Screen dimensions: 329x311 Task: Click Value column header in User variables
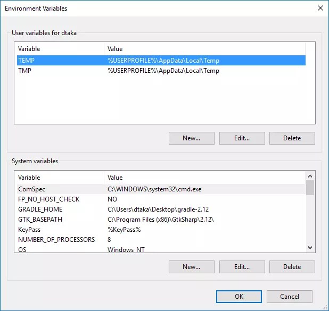204,49
